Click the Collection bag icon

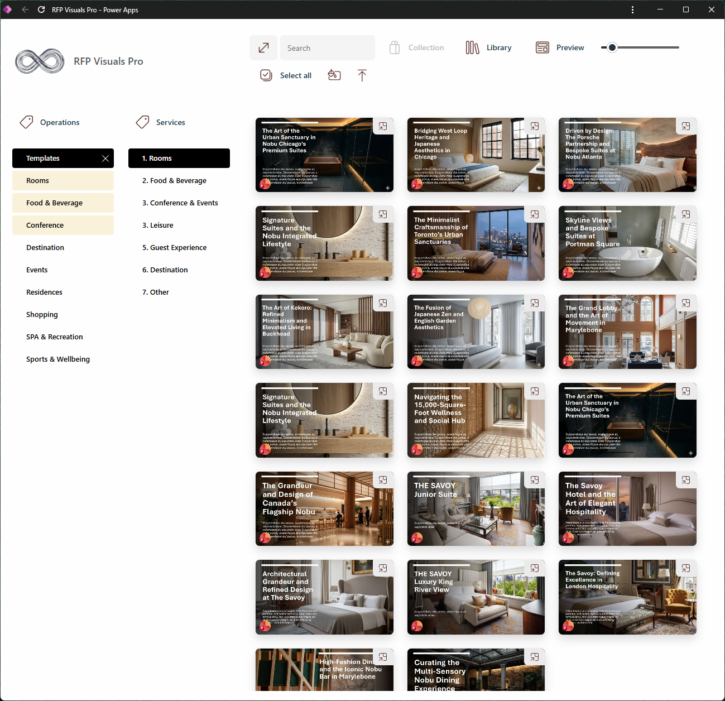395,48
